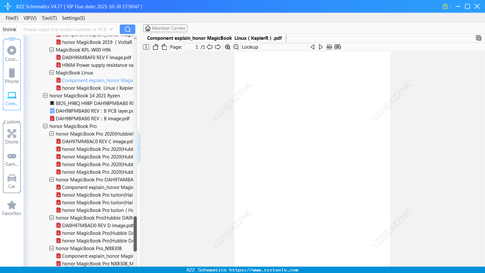Collapse honor MagicBook Pro(Hubble DA0H node

pyautogui.click(x=52, y=218)
